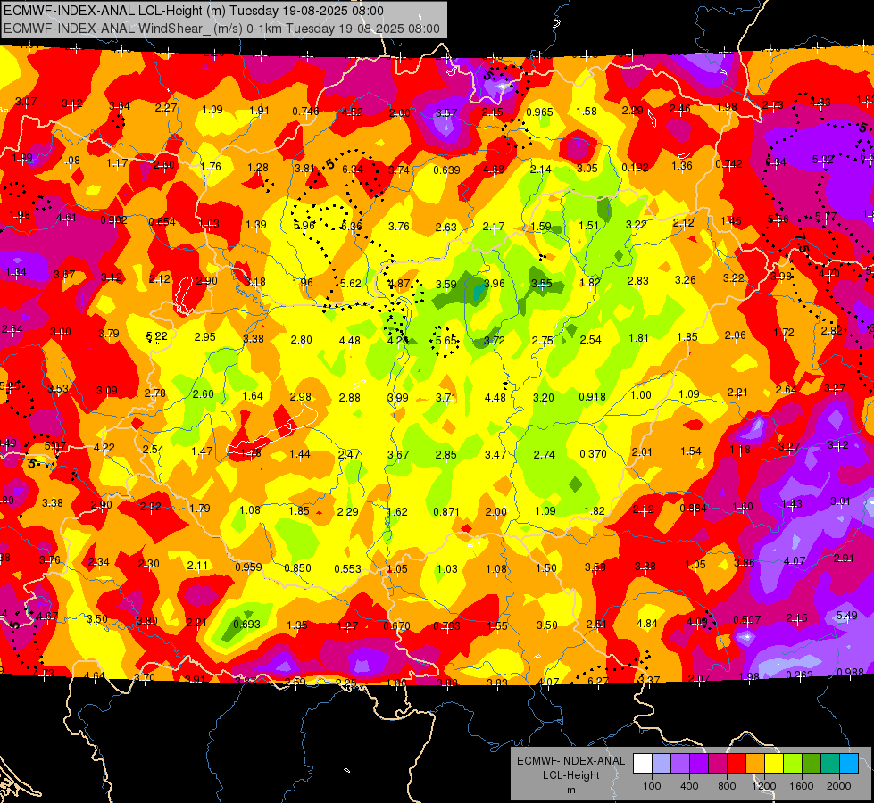
Task: Click the legend unit label m
Action: click(x=570, y=790)
